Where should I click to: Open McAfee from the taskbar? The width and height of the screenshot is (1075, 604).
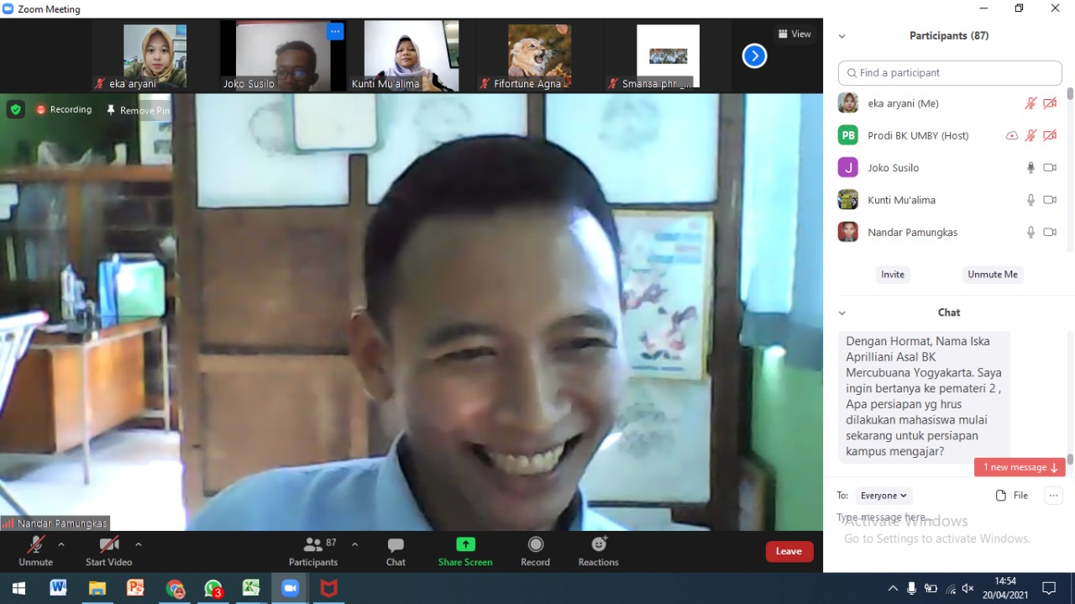(328, 588)
